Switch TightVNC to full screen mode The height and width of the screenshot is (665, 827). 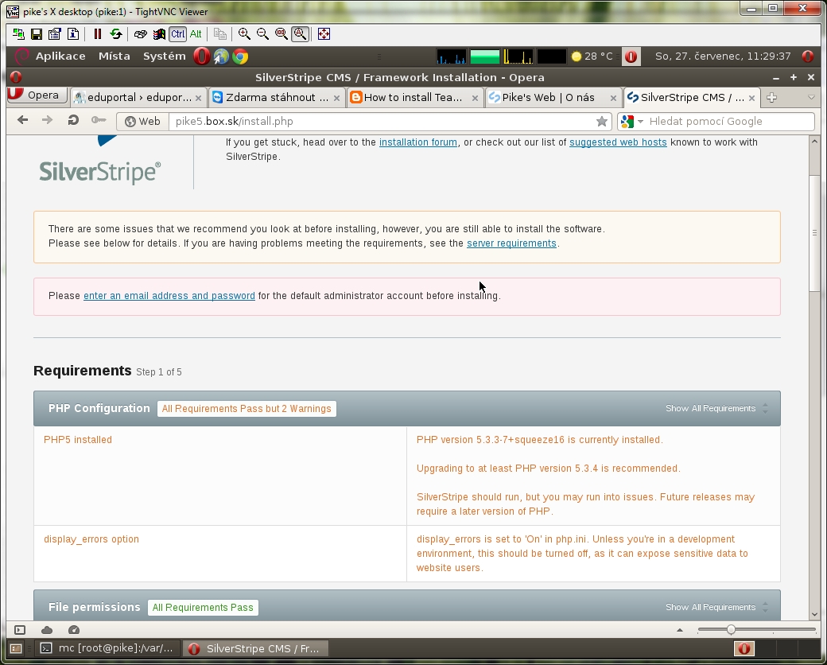point(324,34)
